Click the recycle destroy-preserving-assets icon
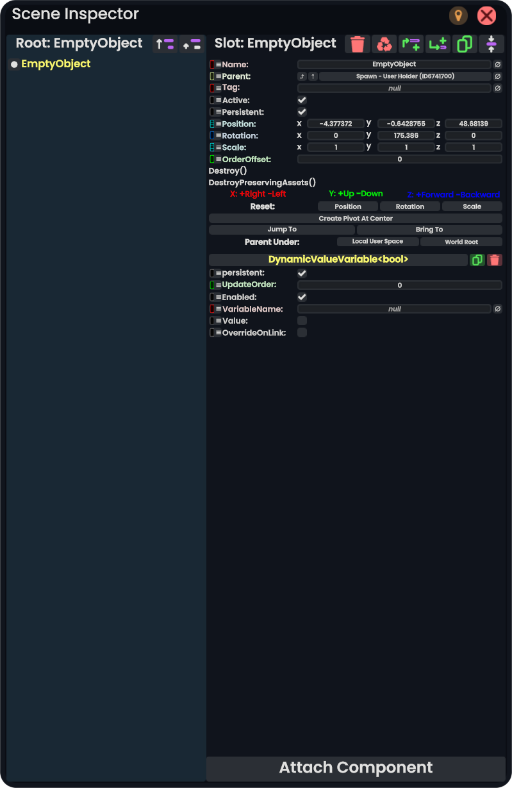The image size is (512, 788). [x=384, y=44]
